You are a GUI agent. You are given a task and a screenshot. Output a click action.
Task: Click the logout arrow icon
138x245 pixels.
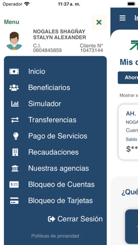click(x=51, y=219)
